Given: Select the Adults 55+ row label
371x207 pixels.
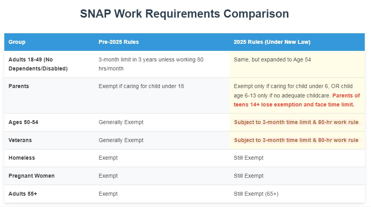Looking at the screenshot, I should coord(23,194).
